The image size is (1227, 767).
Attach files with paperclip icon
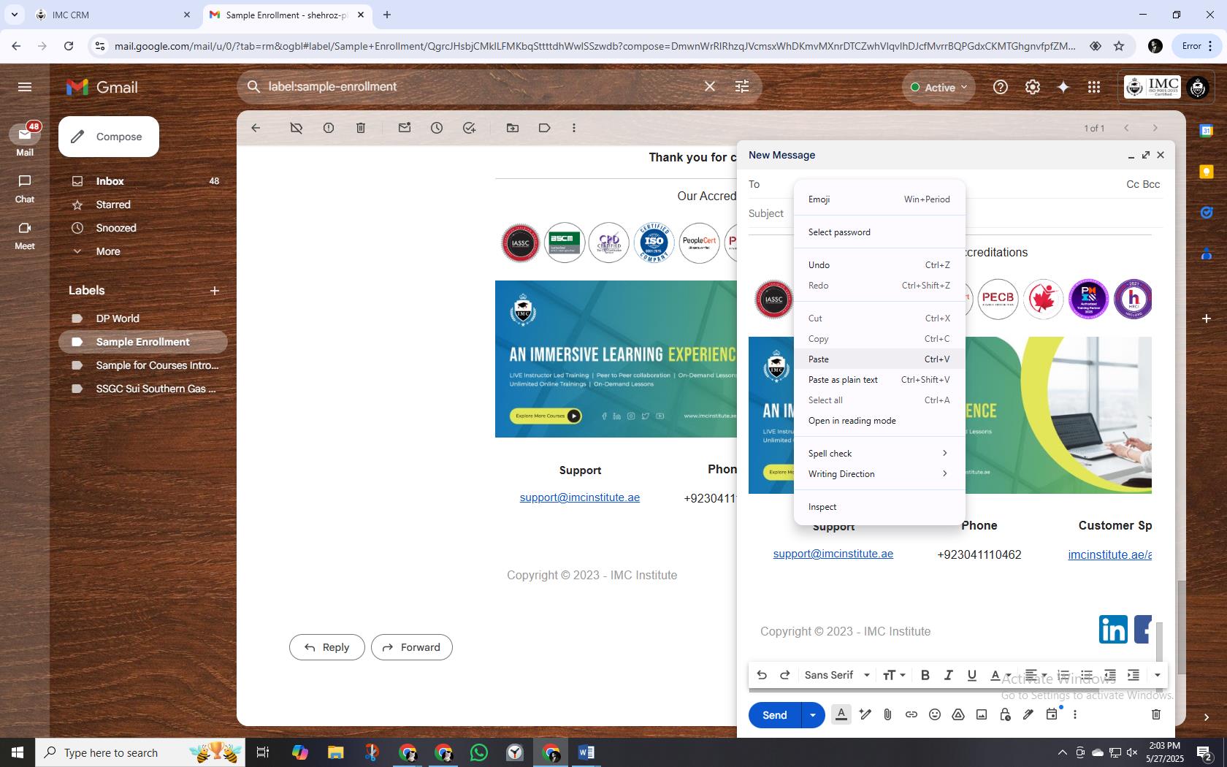click(887, 714)
